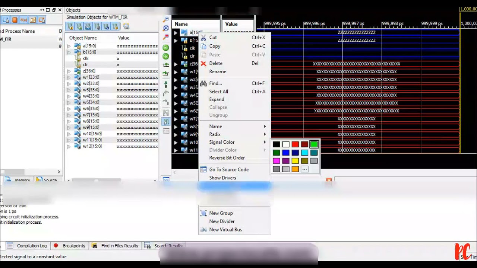Expand w12[15:0] in Objects panel
This screenshot has height=268, width=477.
69,147
